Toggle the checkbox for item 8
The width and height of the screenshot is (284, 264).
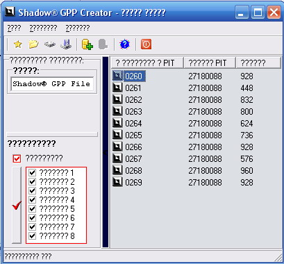click(x=33, y=236)
